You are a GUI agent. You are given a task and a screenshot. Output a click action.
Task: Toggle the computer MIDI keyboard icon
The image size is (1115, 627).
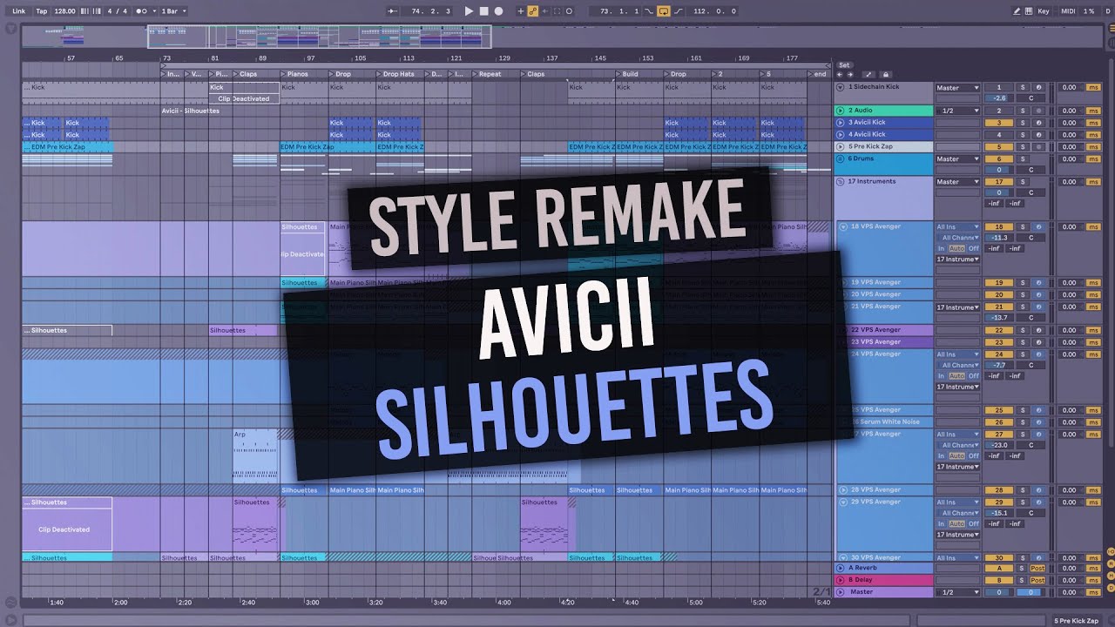pos(1029,11)
